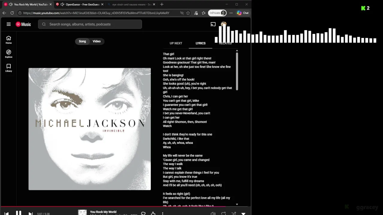Unmute the OpenGuessr tab speaker icon

[62, 4]
